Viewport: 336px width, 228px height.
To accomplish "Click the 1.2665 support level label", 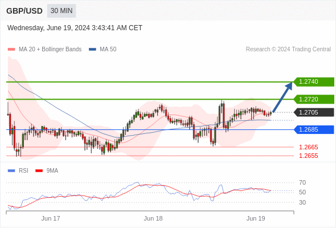I will [308, 147].
